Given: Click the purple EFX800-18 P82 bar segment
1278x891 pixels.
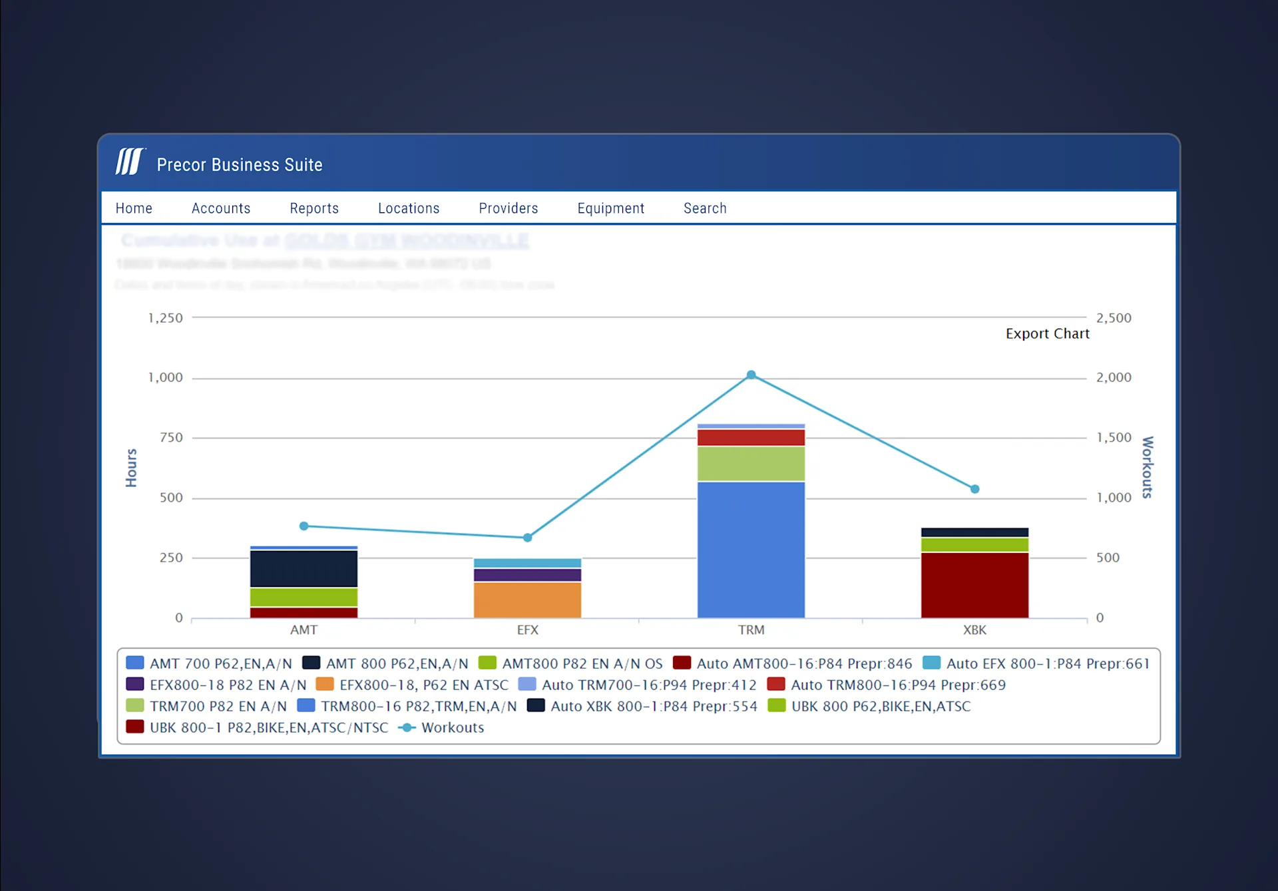Looking at the screenshot, I should (527, 575).
